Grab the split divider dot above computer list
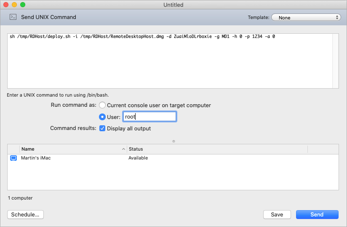The width and height of the screenshot is (347, 227). pyautogui.click(x=173, y=141)
